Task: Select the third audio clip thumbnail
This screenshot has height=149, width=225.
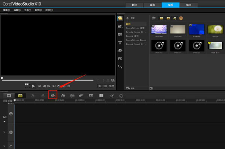Action: [x=196, y=46]
